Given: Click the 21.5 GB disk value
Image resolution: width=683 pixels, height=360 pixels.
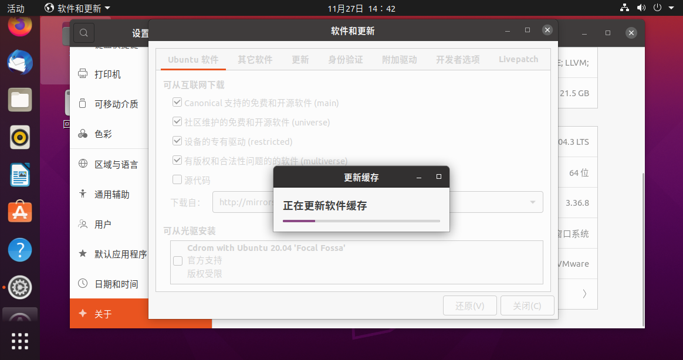Looking at the screenshot, I should pos(574,93).
